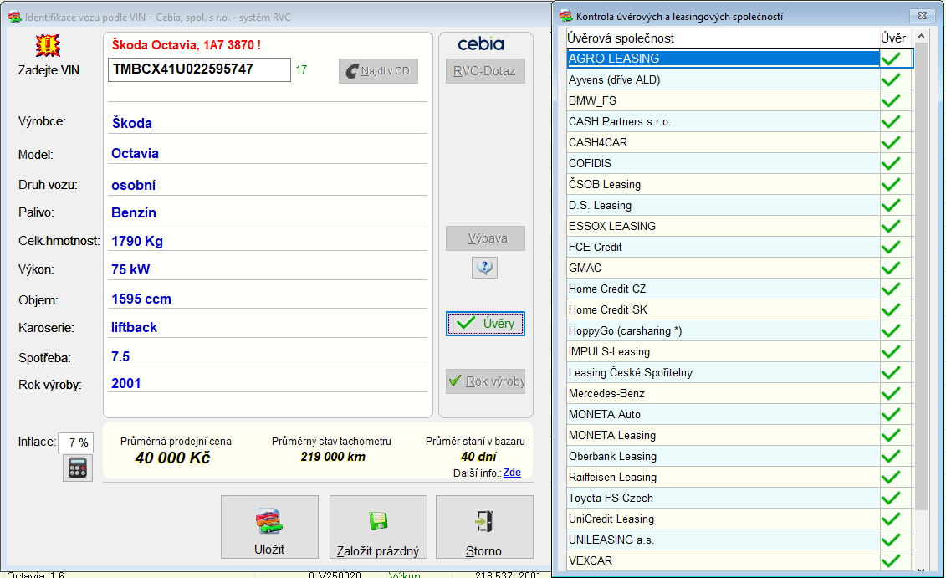Click Založit prázdný floppy disk button
This screenshot has width=946, height=578.
[x=378, y=528]
